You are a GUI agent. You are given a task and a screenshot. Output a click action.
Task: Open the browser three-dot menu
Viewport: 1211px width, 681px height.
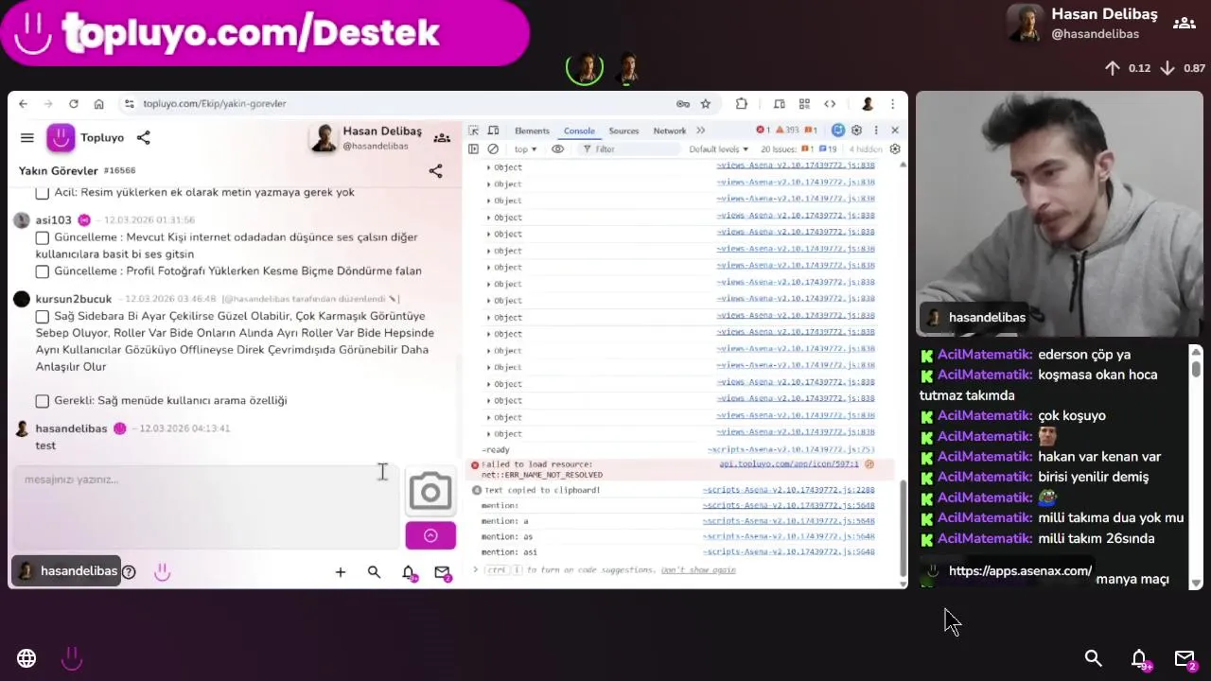[x=893, y=104]
